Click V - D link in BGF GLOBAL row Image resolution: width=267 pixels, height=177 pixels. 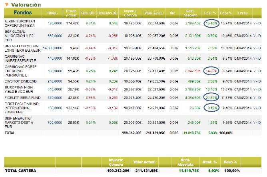tap(257, 36)
